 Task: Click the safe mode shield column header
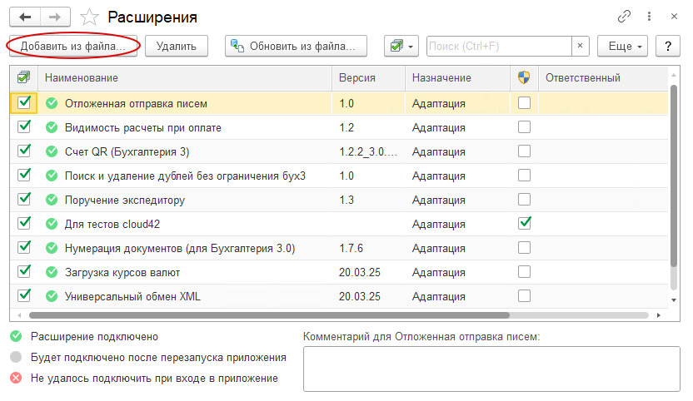coord(523,77)
